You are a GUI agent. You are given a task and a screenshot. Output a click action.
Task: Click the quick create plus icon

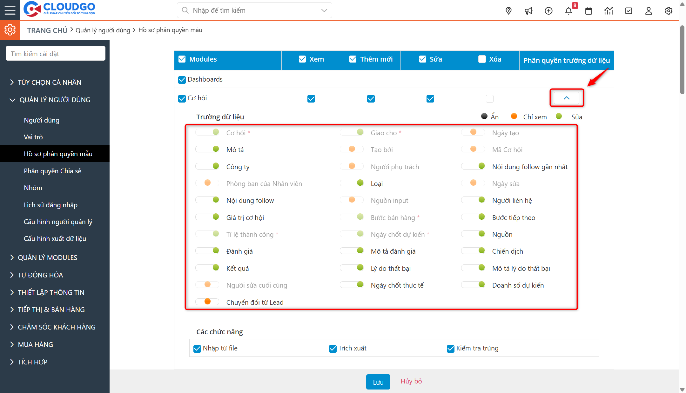click(x=548, y=11)
